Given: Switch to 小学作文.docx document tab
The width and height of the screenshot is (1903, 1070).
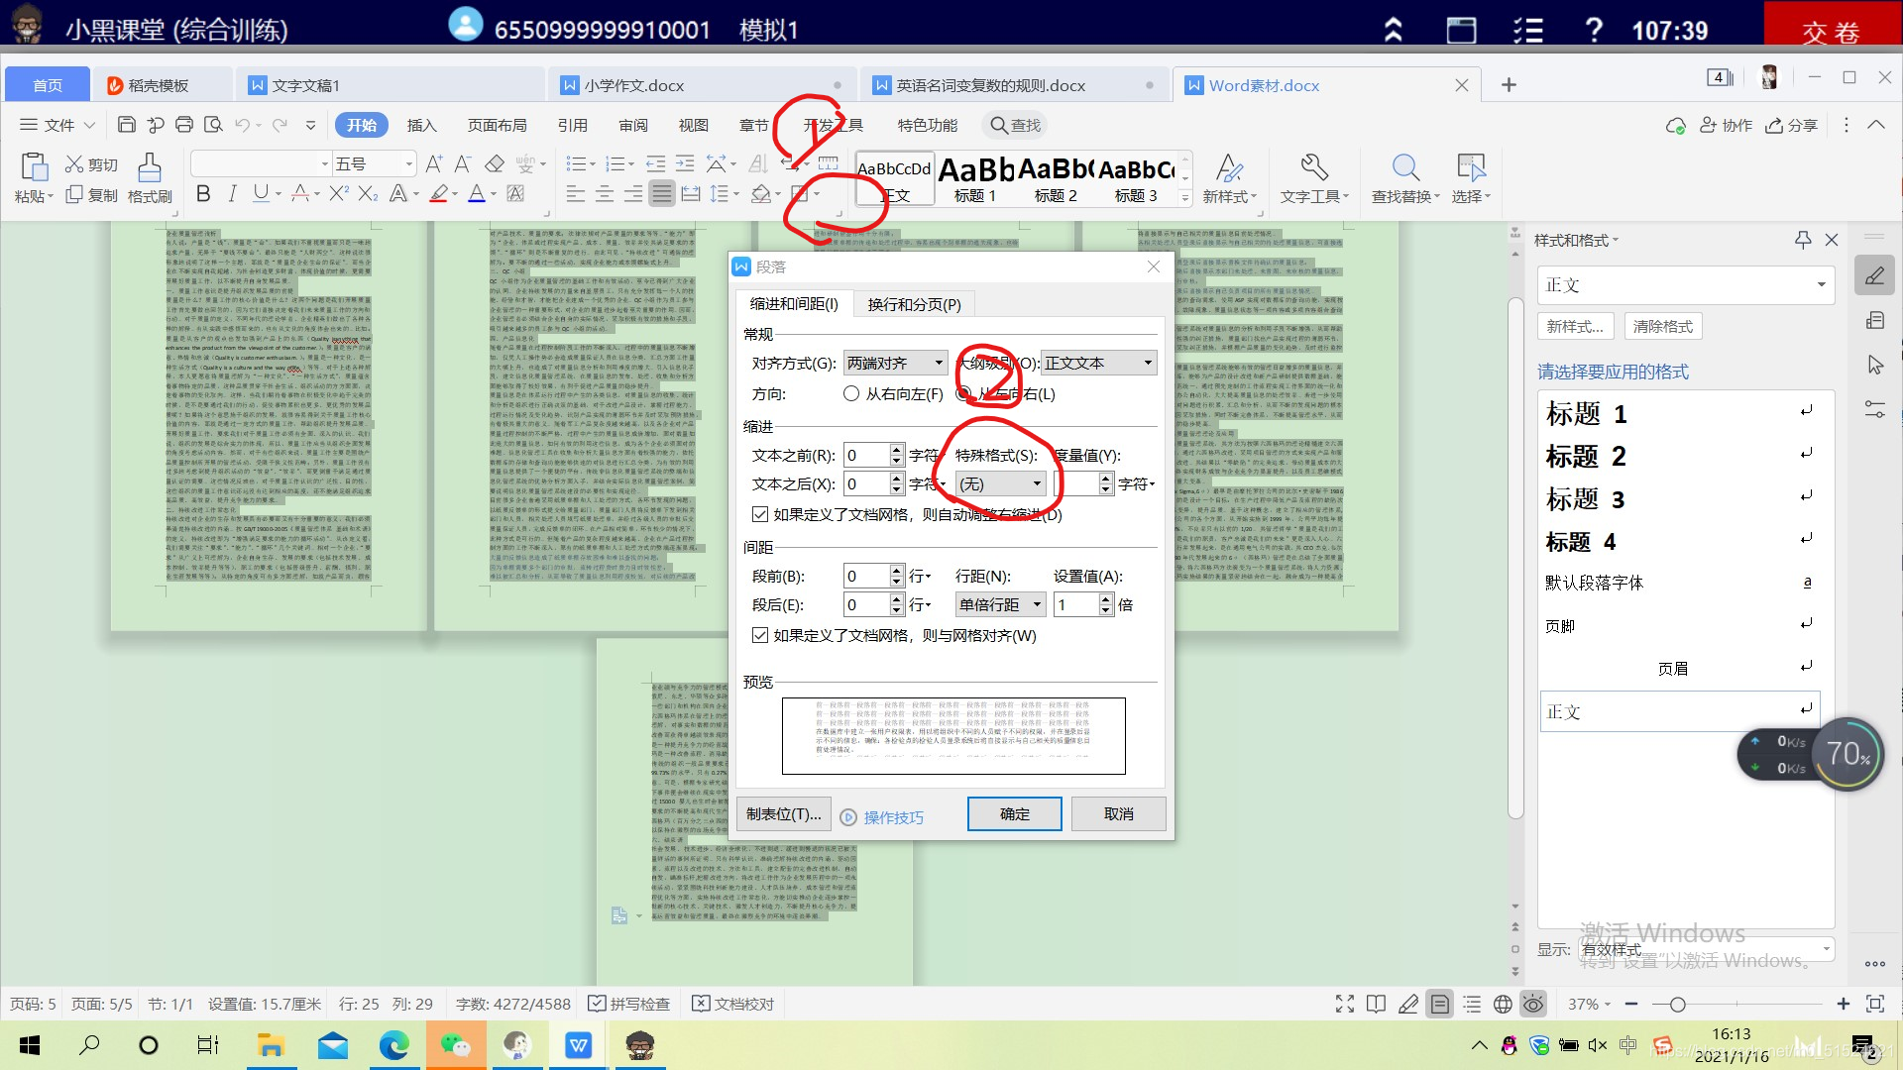Looking at the screenshot, I should pyautogui.click(x=634, y=85).
